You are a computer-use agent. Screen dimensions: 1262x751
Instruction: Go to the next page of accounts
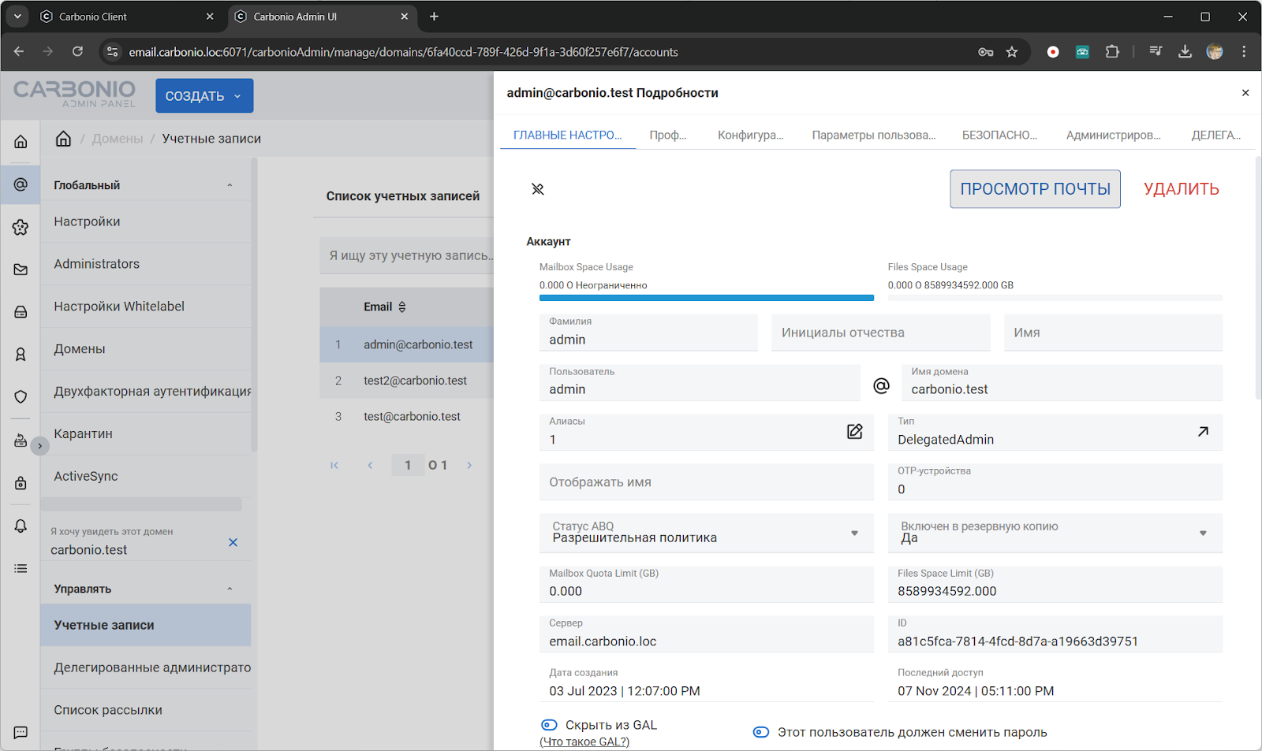(x=469, y=465)
